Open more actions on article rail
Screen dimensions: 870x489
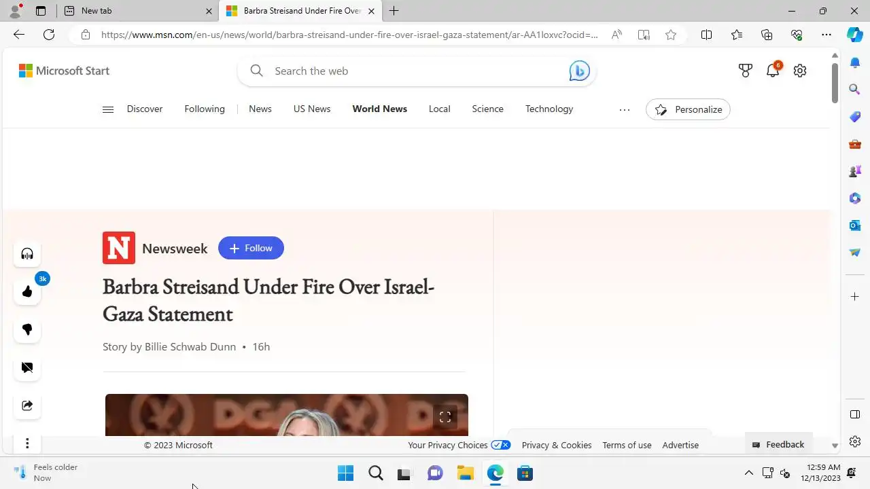[x=27, y=443]
